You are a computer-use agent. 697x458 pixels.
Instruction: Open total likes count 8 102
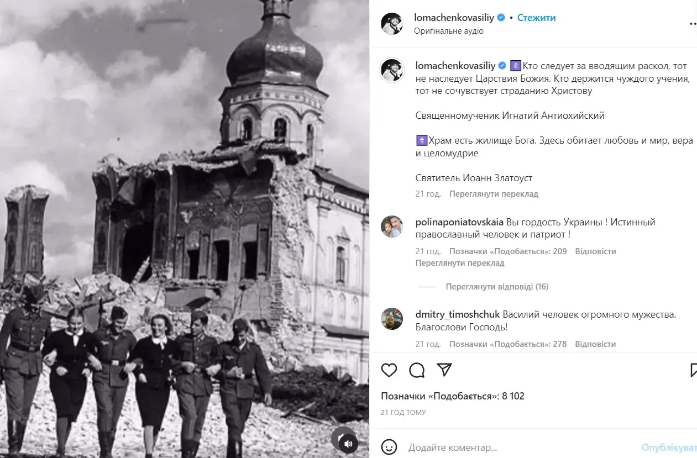pyautogui.click(x=453, y=396)
